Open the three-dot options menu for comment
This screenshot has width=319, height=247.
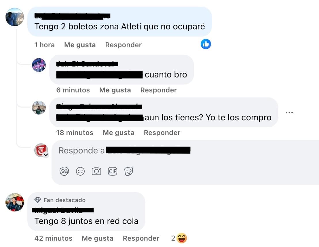(289, 113)
